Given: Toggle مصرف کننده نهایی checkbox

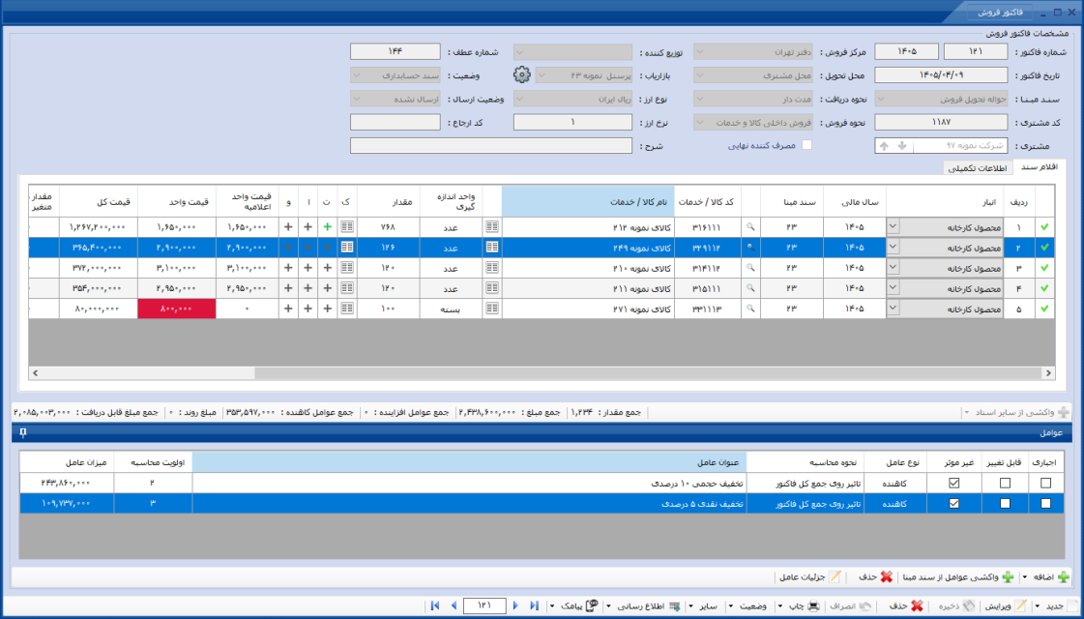Looking at the screenshot, I should point(806,145).
